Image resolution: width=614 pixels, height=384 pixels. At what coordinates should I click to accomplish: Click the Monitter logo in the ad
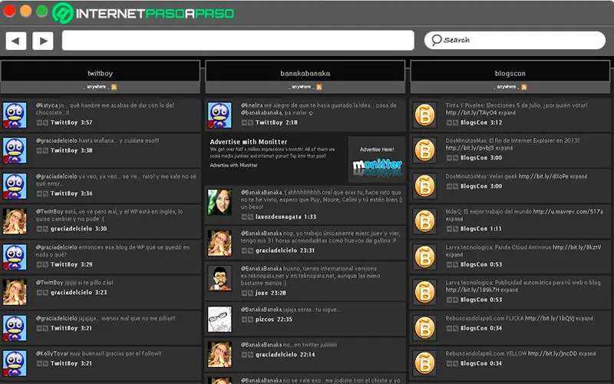click(377, 167)
